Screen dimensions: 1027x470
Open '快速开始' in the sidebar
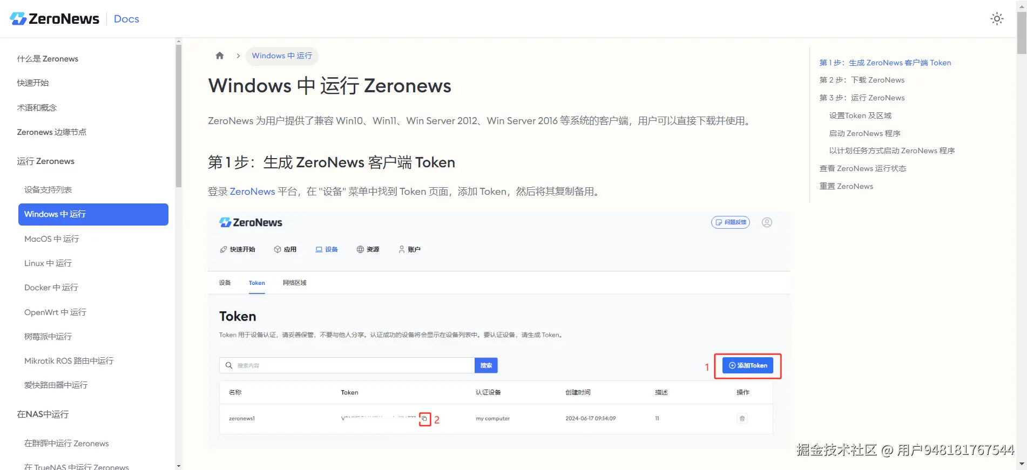point(33,83)
